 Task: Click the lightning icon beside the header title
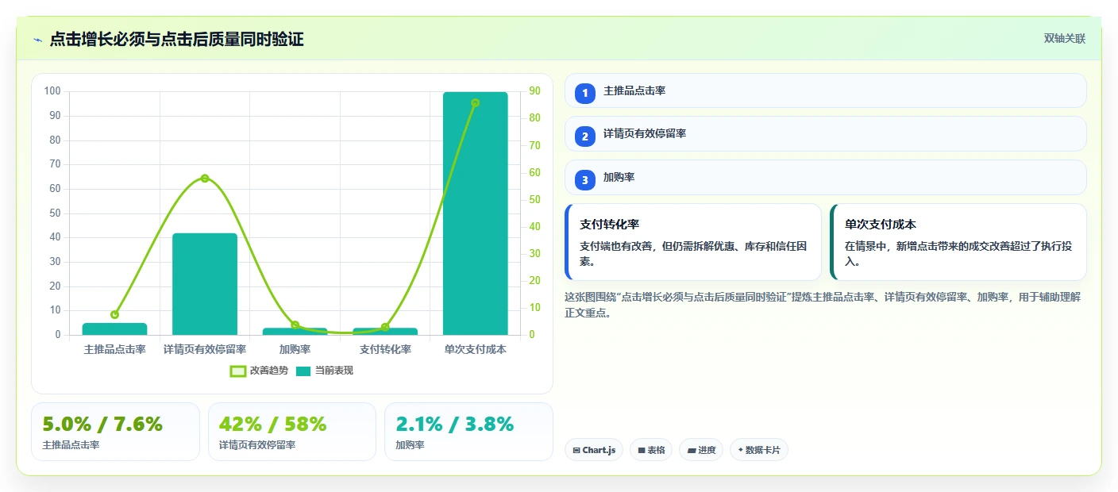(x=37, y=40)
